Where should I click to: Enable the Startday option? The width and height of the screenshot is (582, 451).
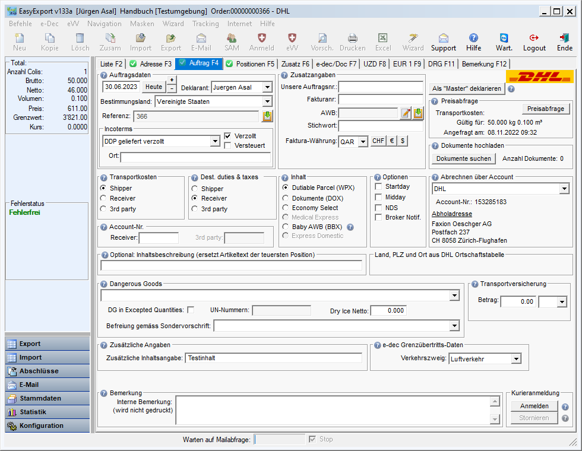pos(379,187)
